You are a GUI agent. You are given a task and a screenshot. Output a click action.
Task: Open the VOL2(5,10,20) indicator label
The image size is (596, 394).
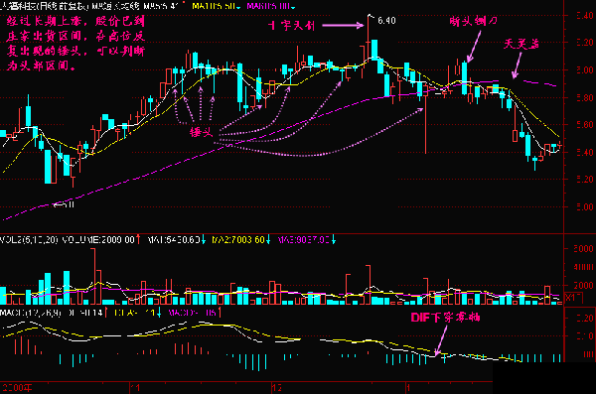[29, 240]
